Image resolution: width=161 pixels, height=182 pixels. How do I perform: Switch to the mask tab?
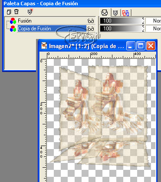point(115,13)
